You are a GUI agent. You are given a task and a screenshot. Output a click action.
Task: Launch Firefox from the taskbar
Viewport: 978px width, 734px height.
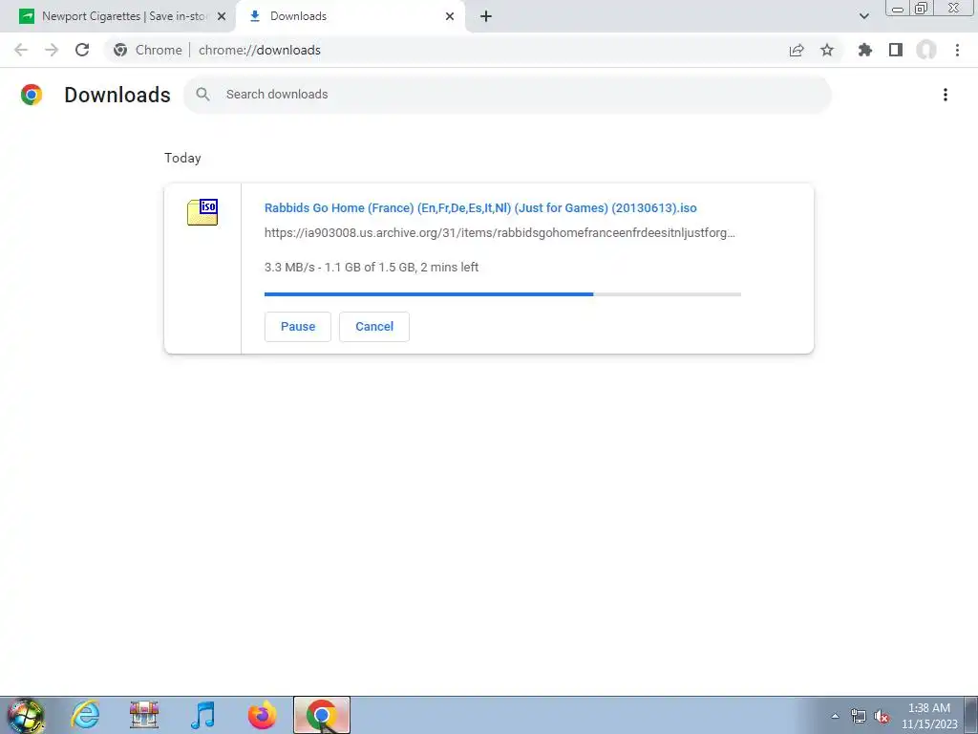[x=262, y=715]
